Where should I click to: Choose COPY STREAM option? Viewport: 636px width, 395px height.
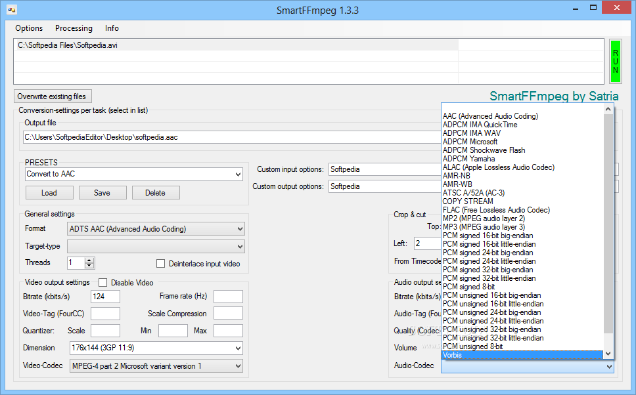coord(522,201)
